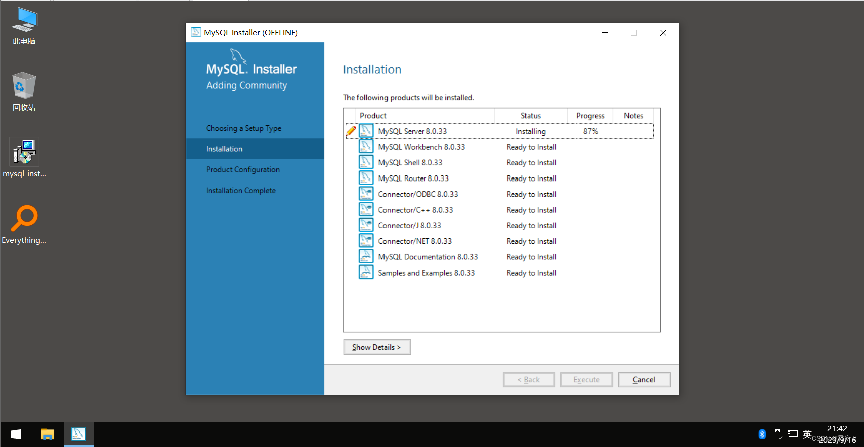This screenshot has width=864, height=447.
Task: Click the Connector/ODBC 8.0.33 product icon
Action: point(366,194)
